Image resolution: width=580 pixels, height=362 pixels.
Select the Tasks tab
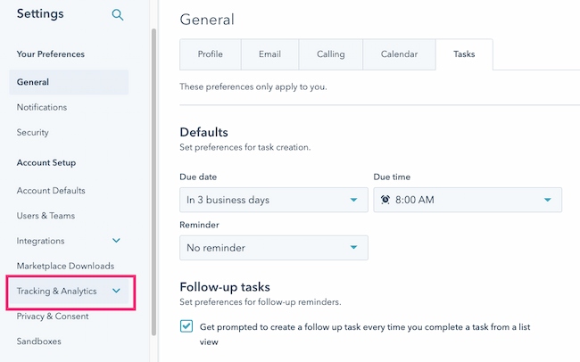(464, 54)
